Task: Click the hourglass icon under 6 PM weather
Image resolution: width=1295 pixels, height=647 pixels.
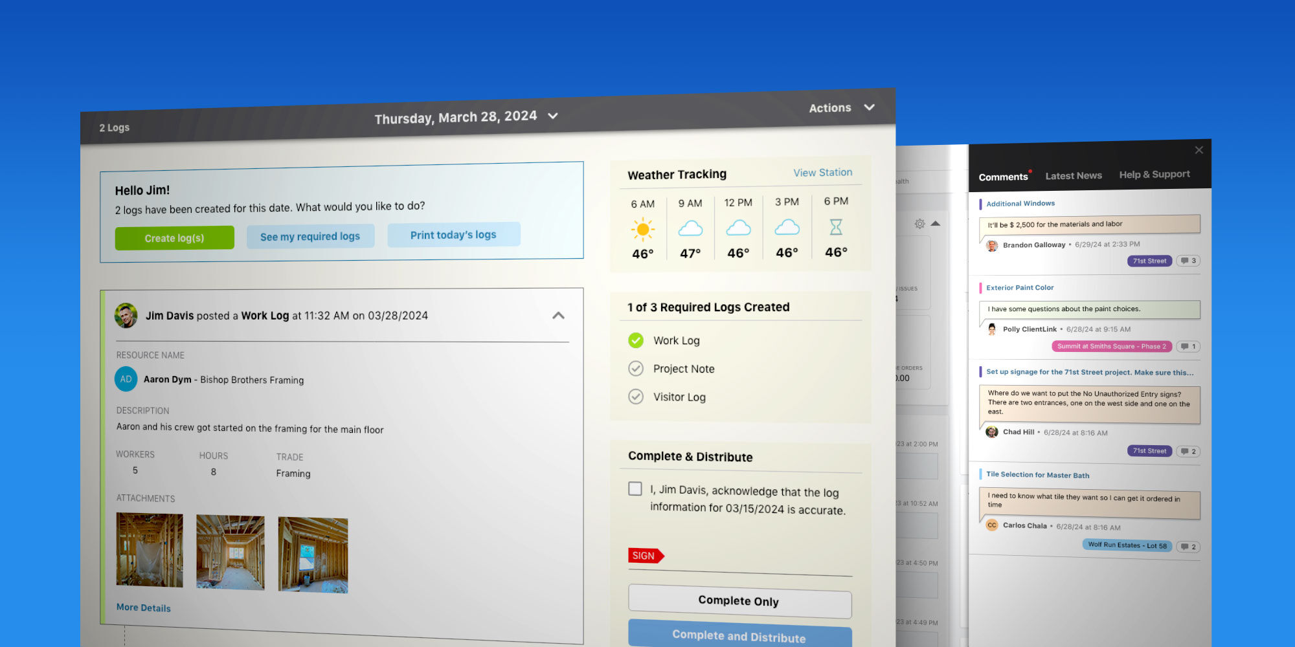Action: point(835,227)
